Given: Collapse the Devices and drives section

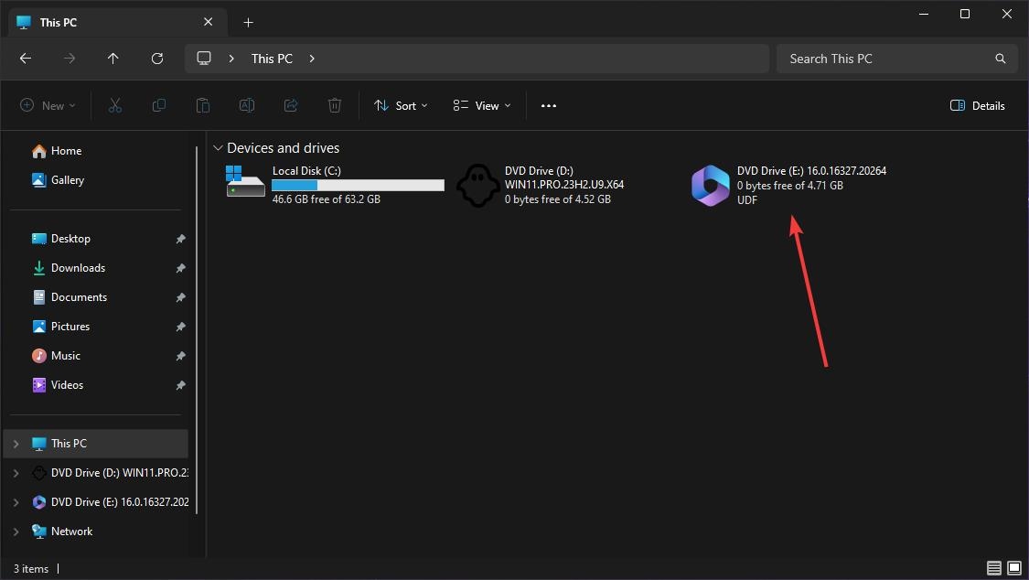Looking at the screenshot, I should click(218, 147).
